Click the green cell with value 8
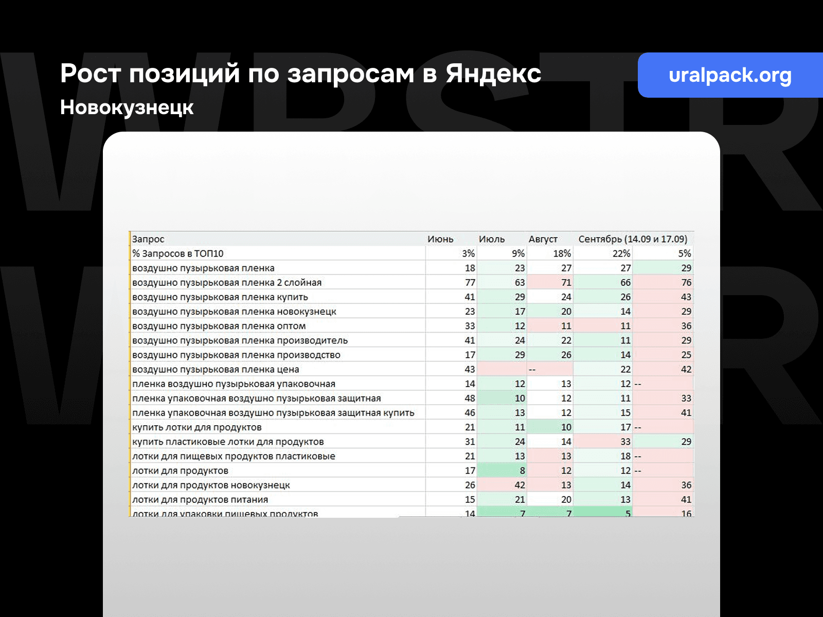Image resolution: width=823 pixels, height=617 pixels. pyautogui.click(x=521, y=469)
